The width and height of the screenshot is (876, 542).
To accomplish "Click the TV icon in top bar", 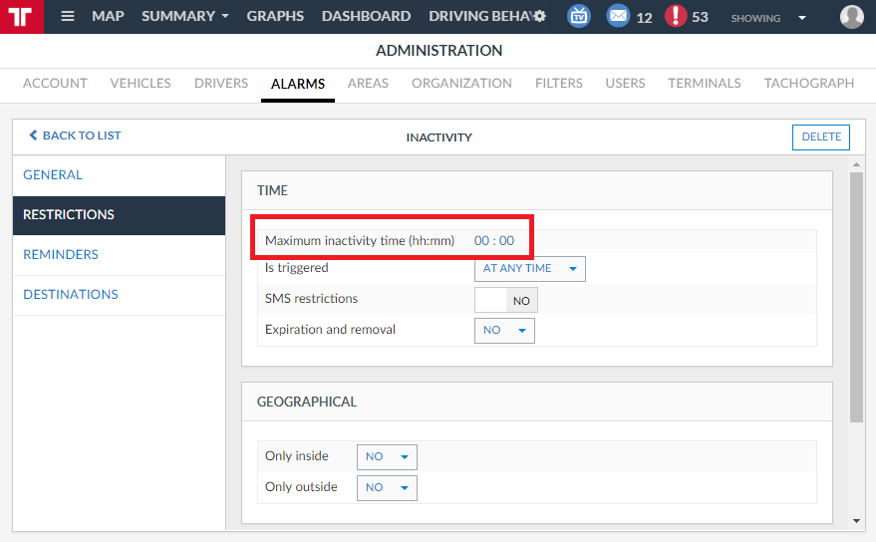I will (x=578, y=17).
